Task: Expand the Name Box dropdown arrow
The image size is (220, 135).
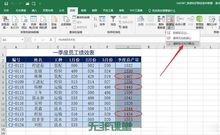Action: coord(22,40)
